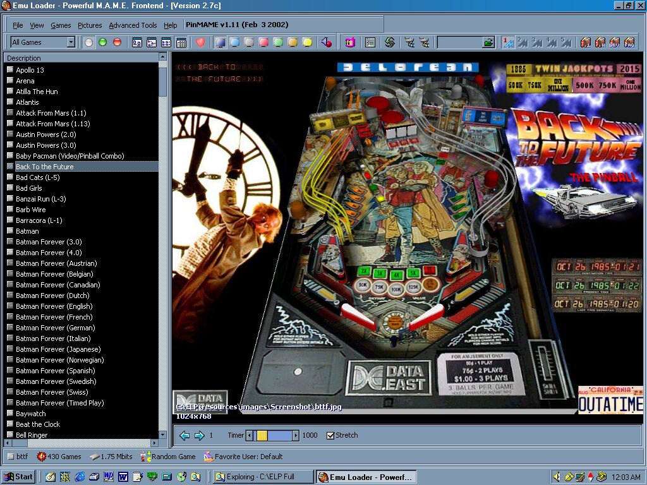Switch to the details grid view icon
Image resolution: width=647 pixels, height=485 pixels.
pyautogui.click(x=181, y=42)
